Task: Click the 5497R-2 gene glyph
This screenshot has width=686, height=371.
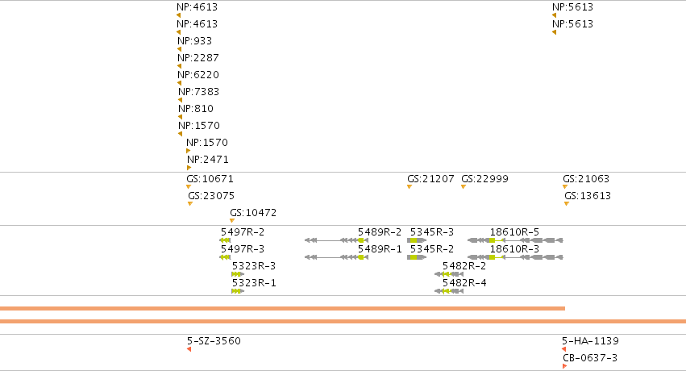Action: [x=225, y=240]
